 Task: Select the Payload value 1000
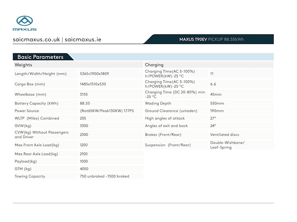pos(85,161)
